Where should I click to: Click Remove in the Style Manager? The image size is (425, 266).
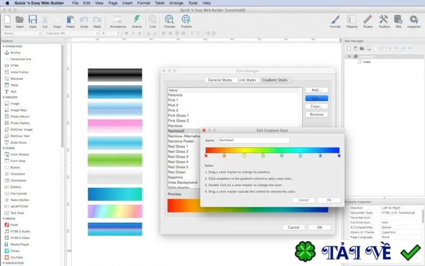[x=317, y=114]
